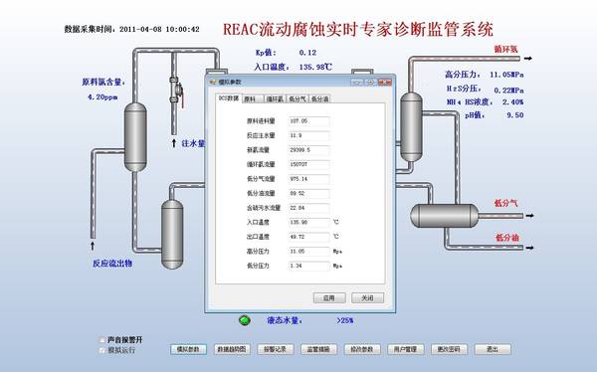The image size is (597, 372).
Task: Click the upper-left tall reactor vessel
Action: (x=135, y=136)
